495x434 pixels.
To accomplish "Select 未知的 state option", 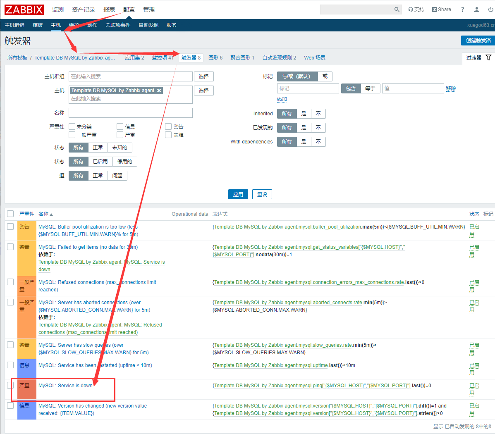I will coord(120,148).
